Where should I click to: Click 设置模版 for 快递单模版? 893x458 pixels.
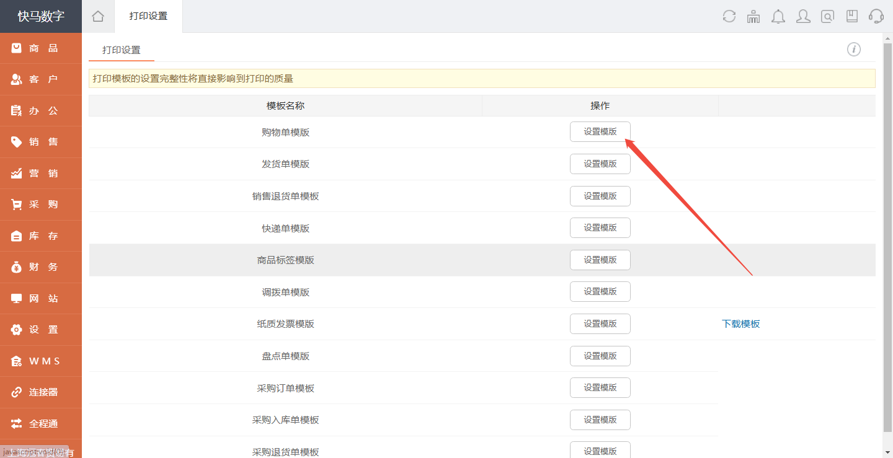click(600, 228)
